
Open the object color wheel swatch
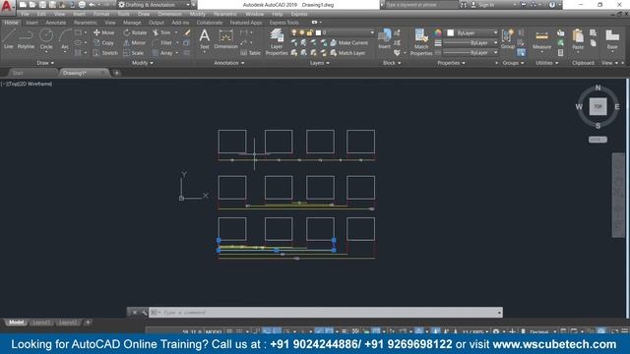point(437,32)
